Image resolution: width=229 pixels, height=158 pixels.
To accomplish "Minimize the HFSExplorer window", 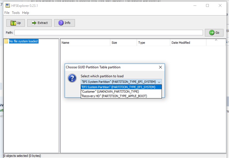I will (x=195, y=6).
